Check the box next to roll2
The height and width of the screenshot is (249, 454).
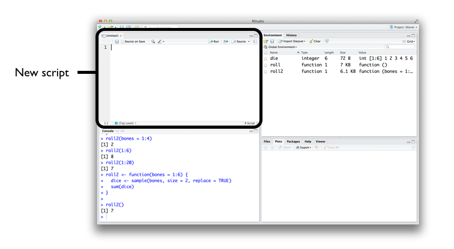point(266,71)
